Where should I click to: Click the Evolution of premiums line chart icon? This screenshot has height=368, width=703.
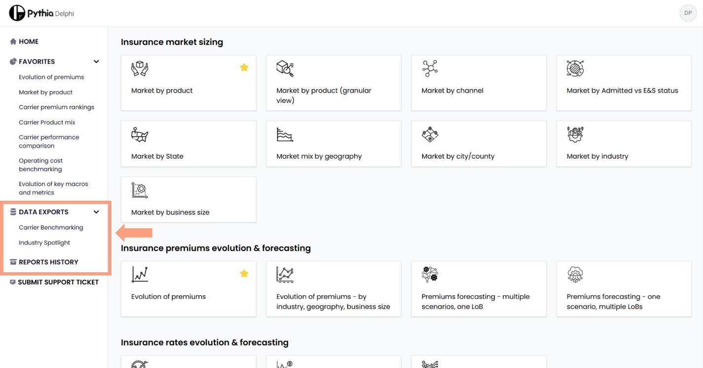point(140,275)
